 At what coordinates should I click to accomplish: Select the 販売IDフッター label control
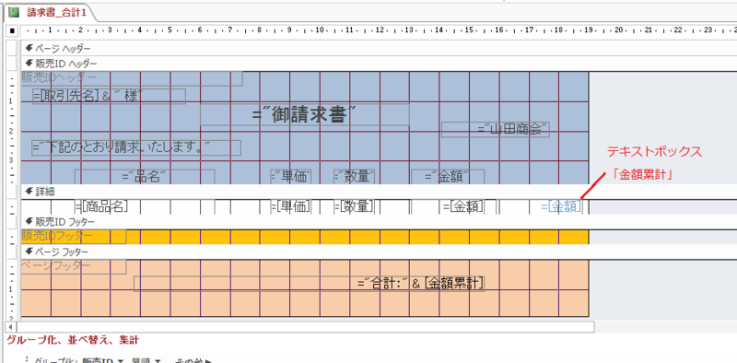point(74,237)
